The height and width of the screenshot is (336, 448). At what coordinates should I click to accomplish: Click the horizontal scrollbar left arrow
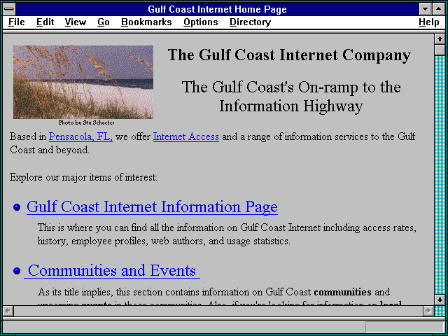click(x=8, y=311)
